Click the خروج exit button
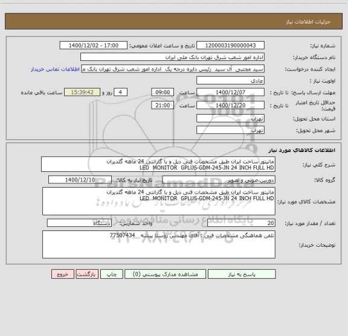 63,274
